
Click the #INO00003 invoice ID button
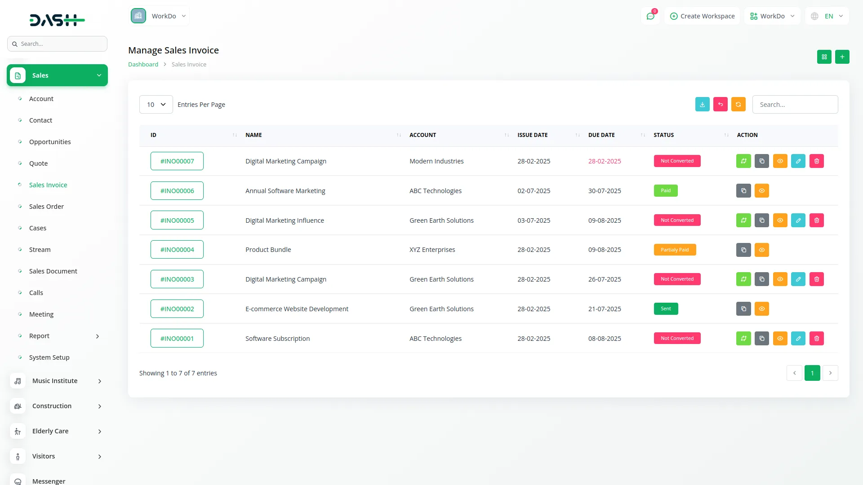(177, 279)
